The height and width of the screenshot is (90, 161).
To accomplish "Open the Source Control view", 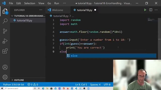I will [x=5, y=31].
